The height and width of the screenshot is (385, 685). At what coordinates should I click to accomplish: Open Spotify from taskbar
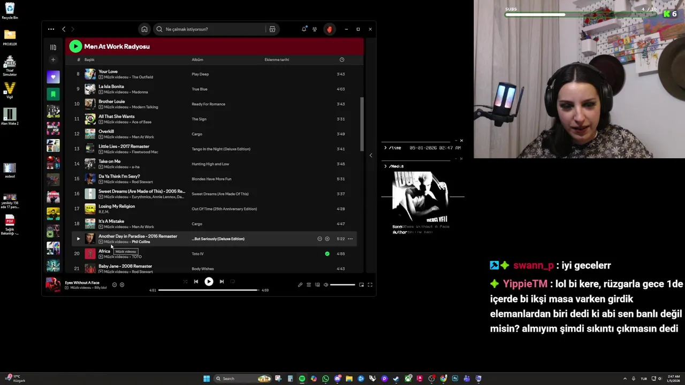(x=302, y=379)
